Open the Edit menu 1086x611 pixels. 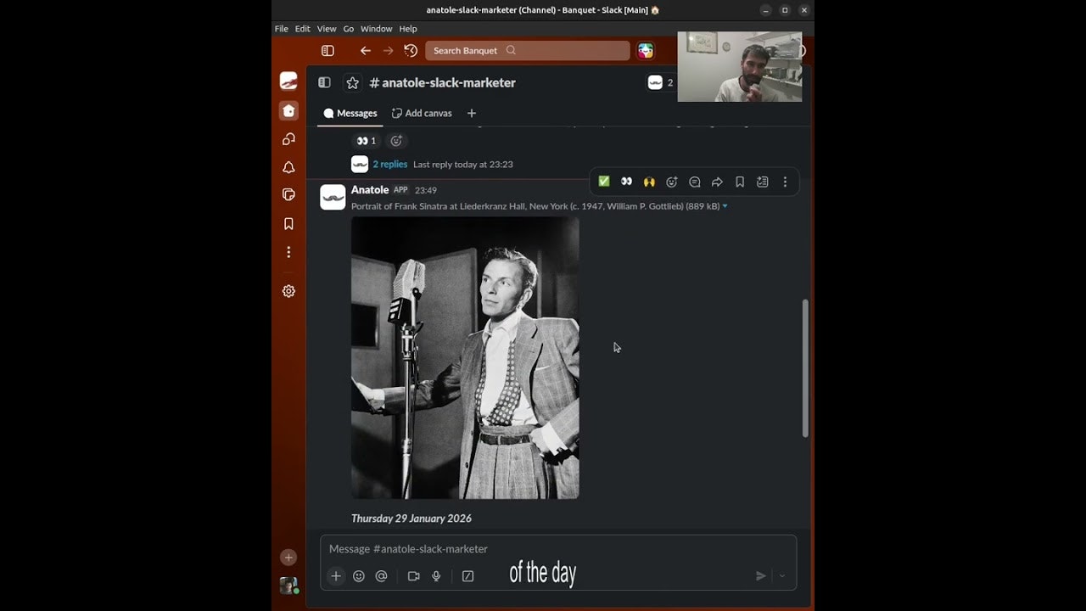pos(302,29)
